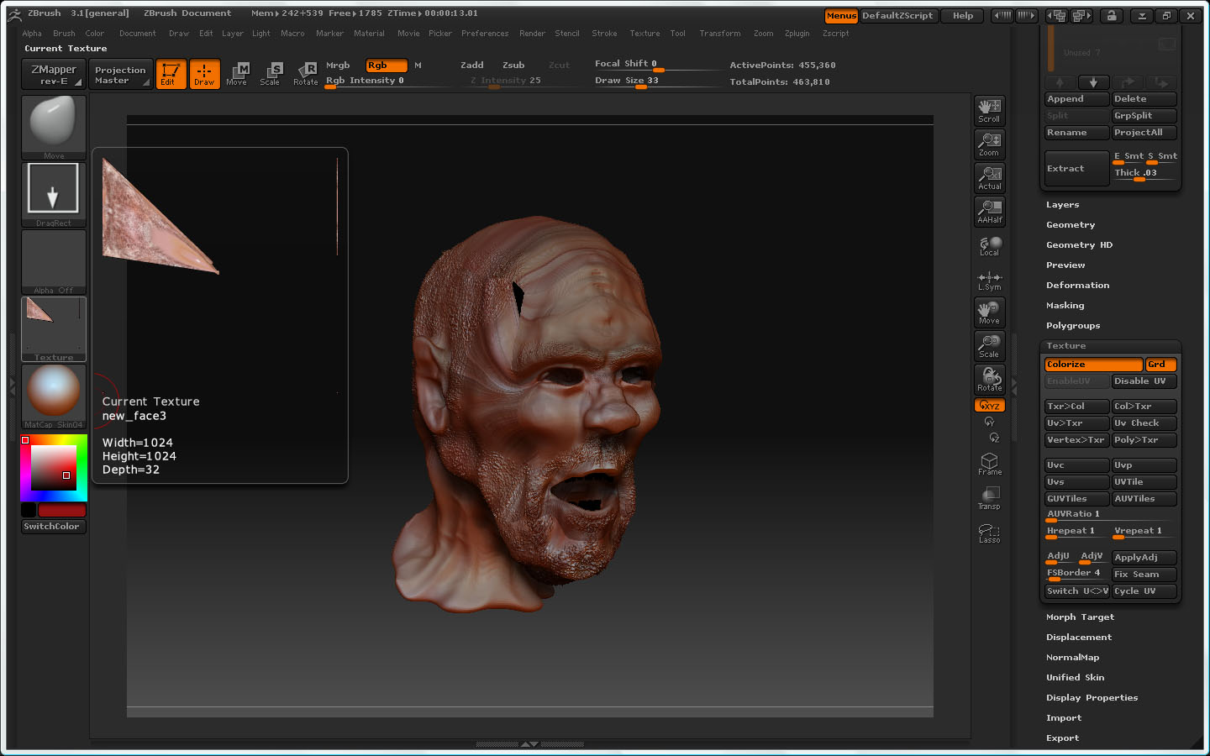This screenshot has height=756, width=1210.
Task: Open the Material menu
Action: 369,34
